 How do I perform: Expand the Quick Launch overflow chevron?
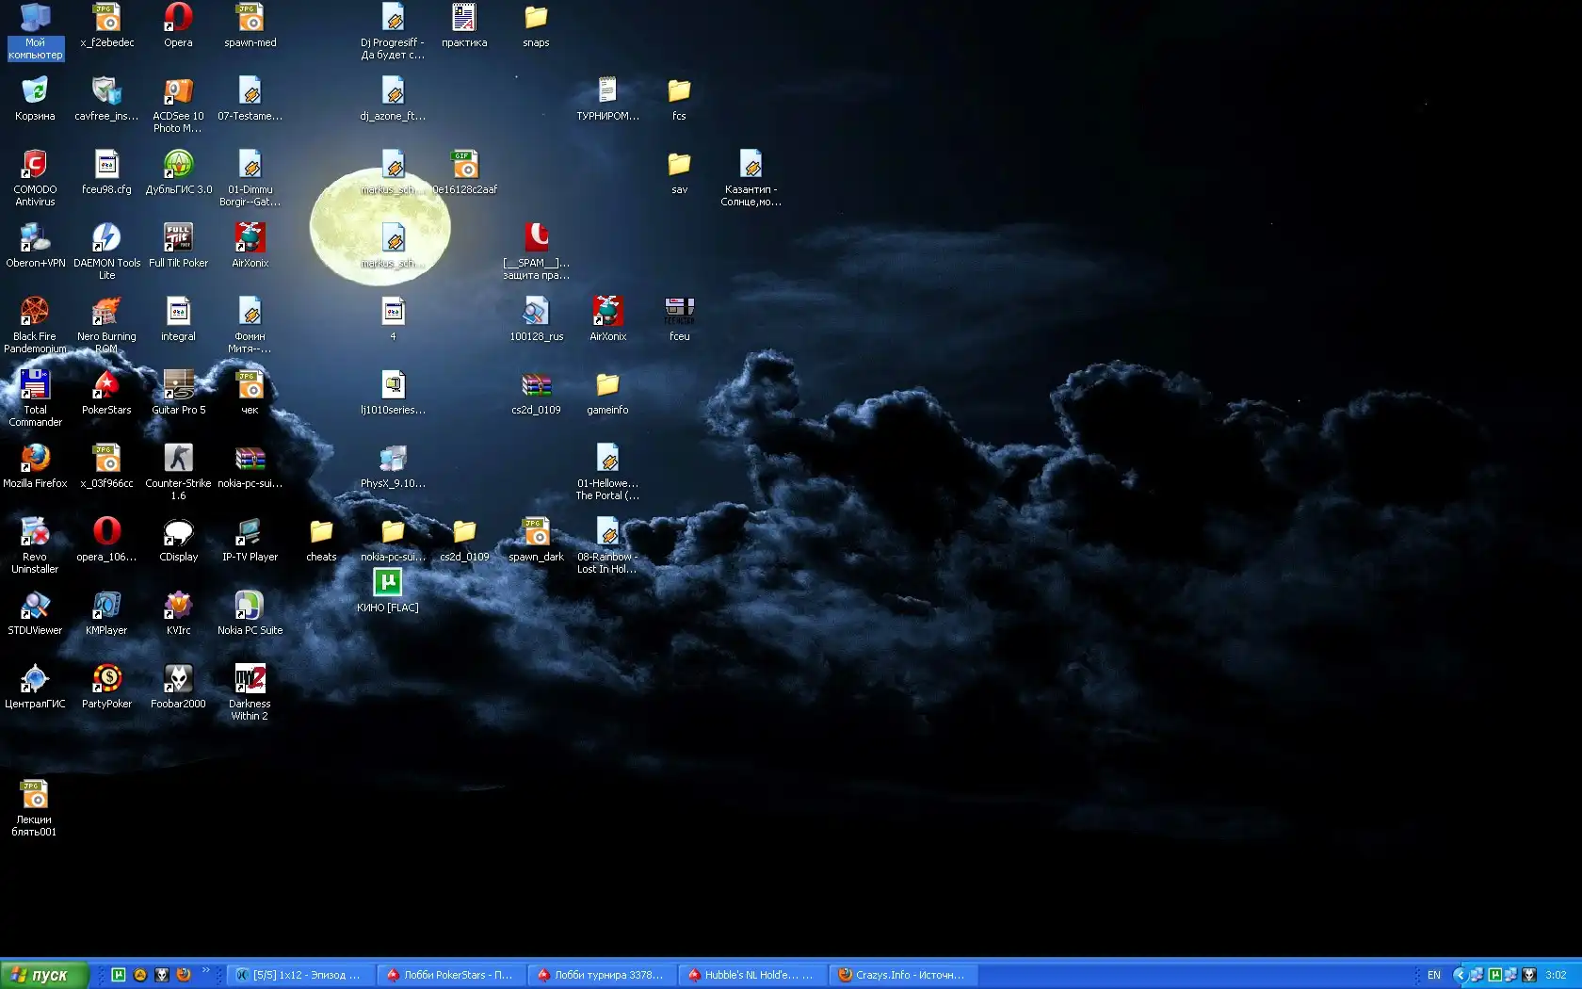[x=205, y=970]
